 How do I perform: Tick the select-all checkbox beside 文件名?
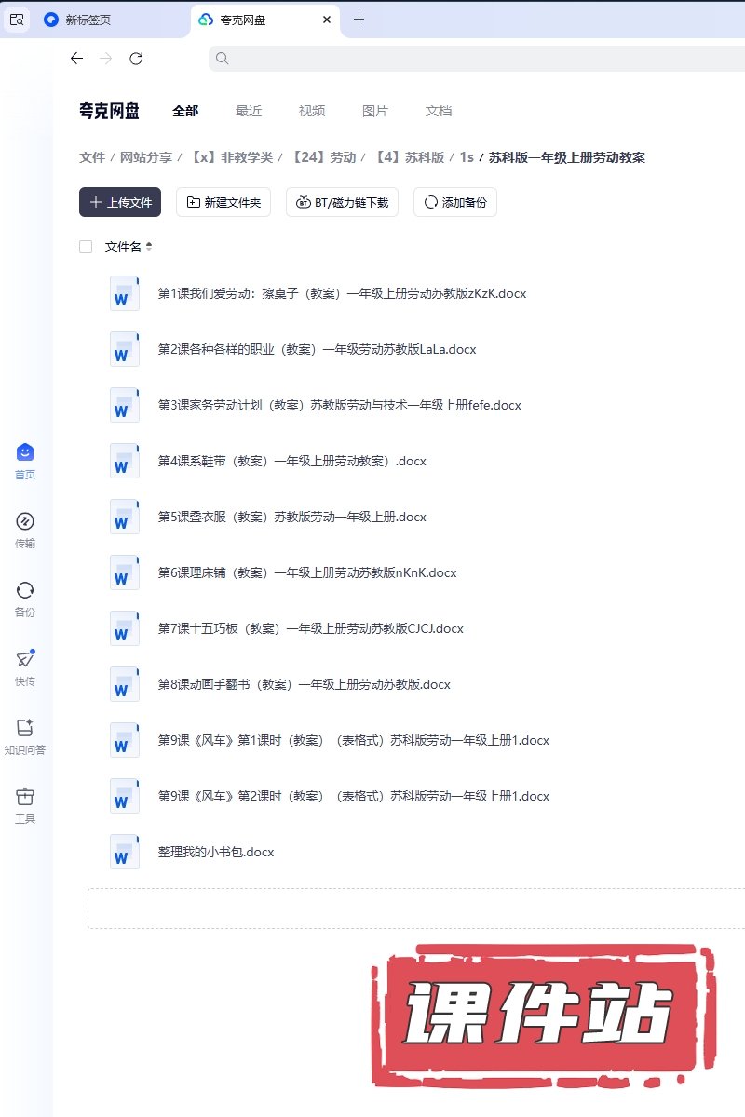(x=86, y=247)
